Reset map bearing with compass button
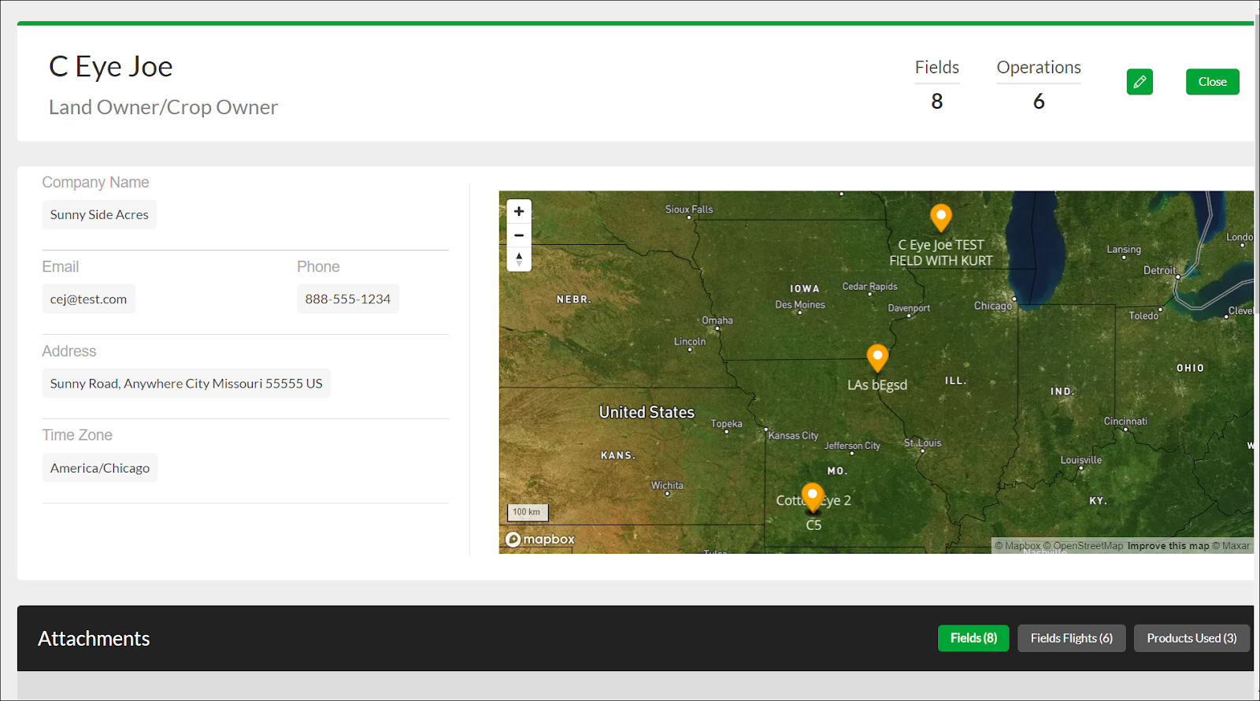This screenshot has width=1260, height=701. [519, 259]
